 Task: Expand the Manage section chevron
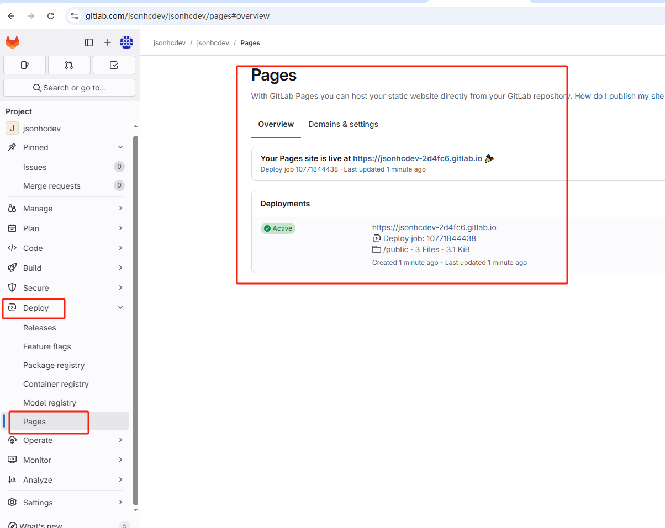(120, 209)
